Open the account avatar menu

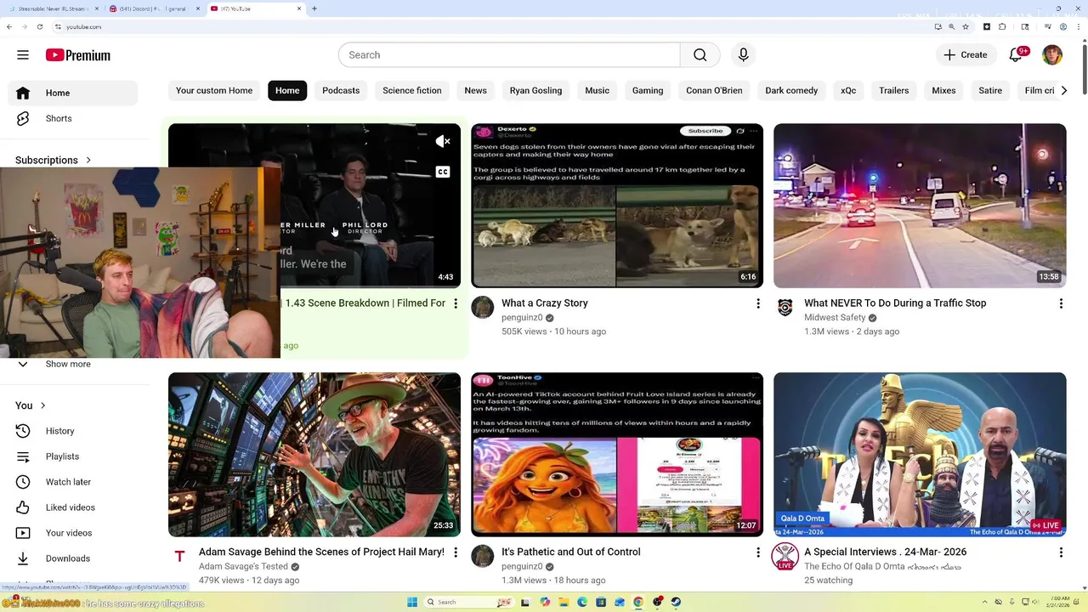point(1052,55)
